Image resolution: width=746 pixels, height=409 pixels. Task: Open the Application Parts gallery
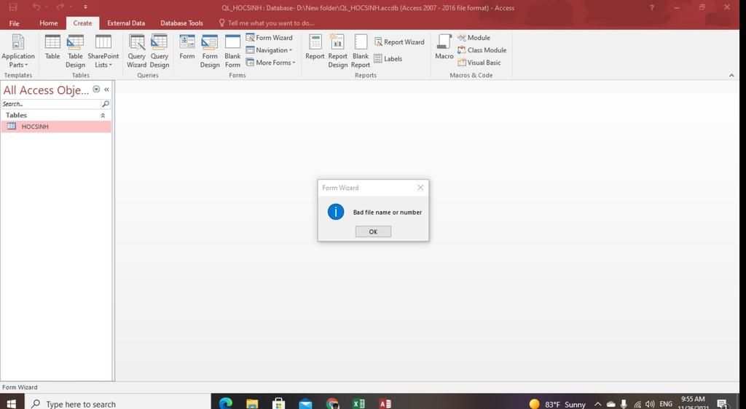click(18, 51)
